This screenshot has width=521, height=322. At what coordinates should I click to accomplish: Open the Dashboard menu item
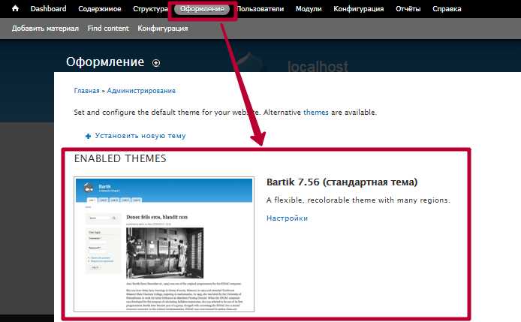pyautogui.click(x=48, y=9)
